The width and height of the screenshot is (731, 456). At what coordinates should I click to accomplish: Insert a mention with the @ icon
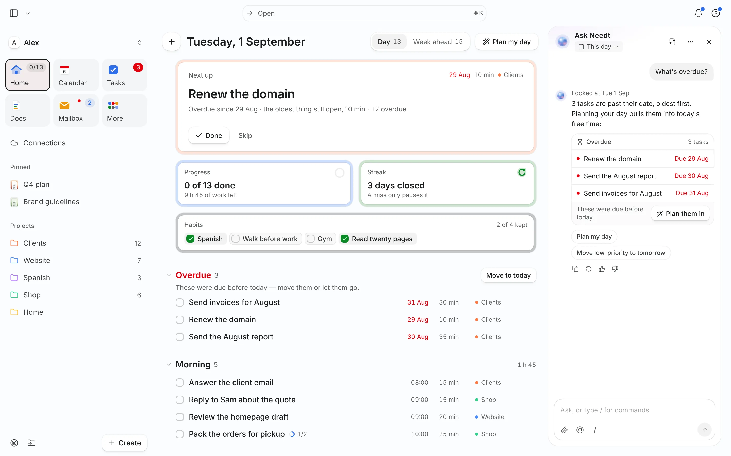pyautogui.click(x=580, y=430)
